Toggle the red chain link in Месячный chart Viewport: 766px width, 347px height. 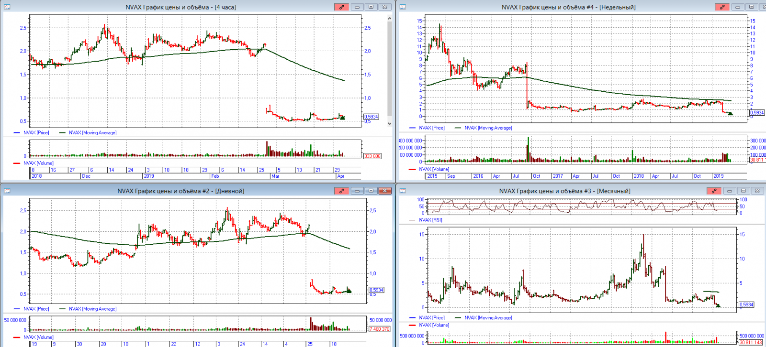[714, 191]
